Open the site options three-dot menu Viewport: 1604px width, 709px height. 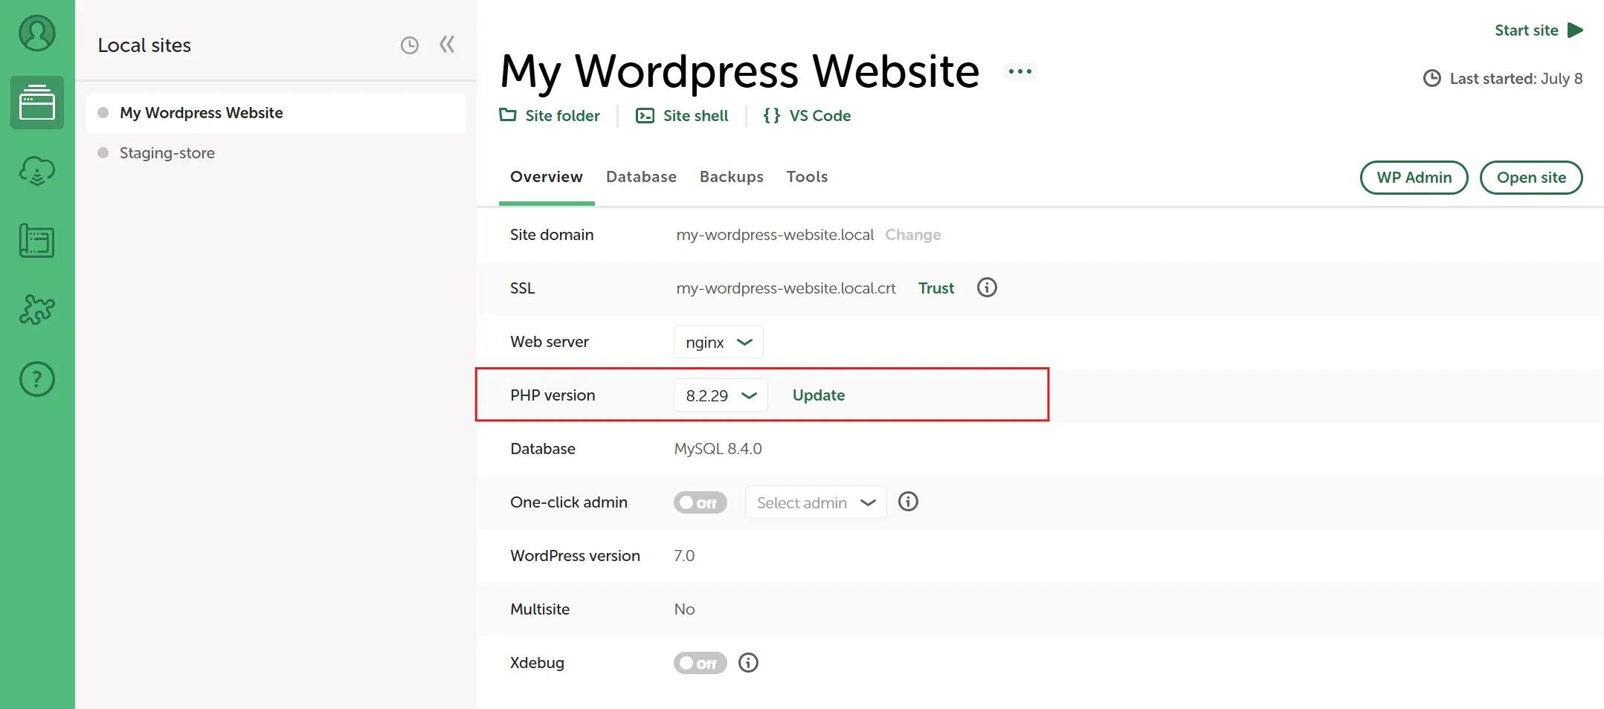pos(1020,71)
